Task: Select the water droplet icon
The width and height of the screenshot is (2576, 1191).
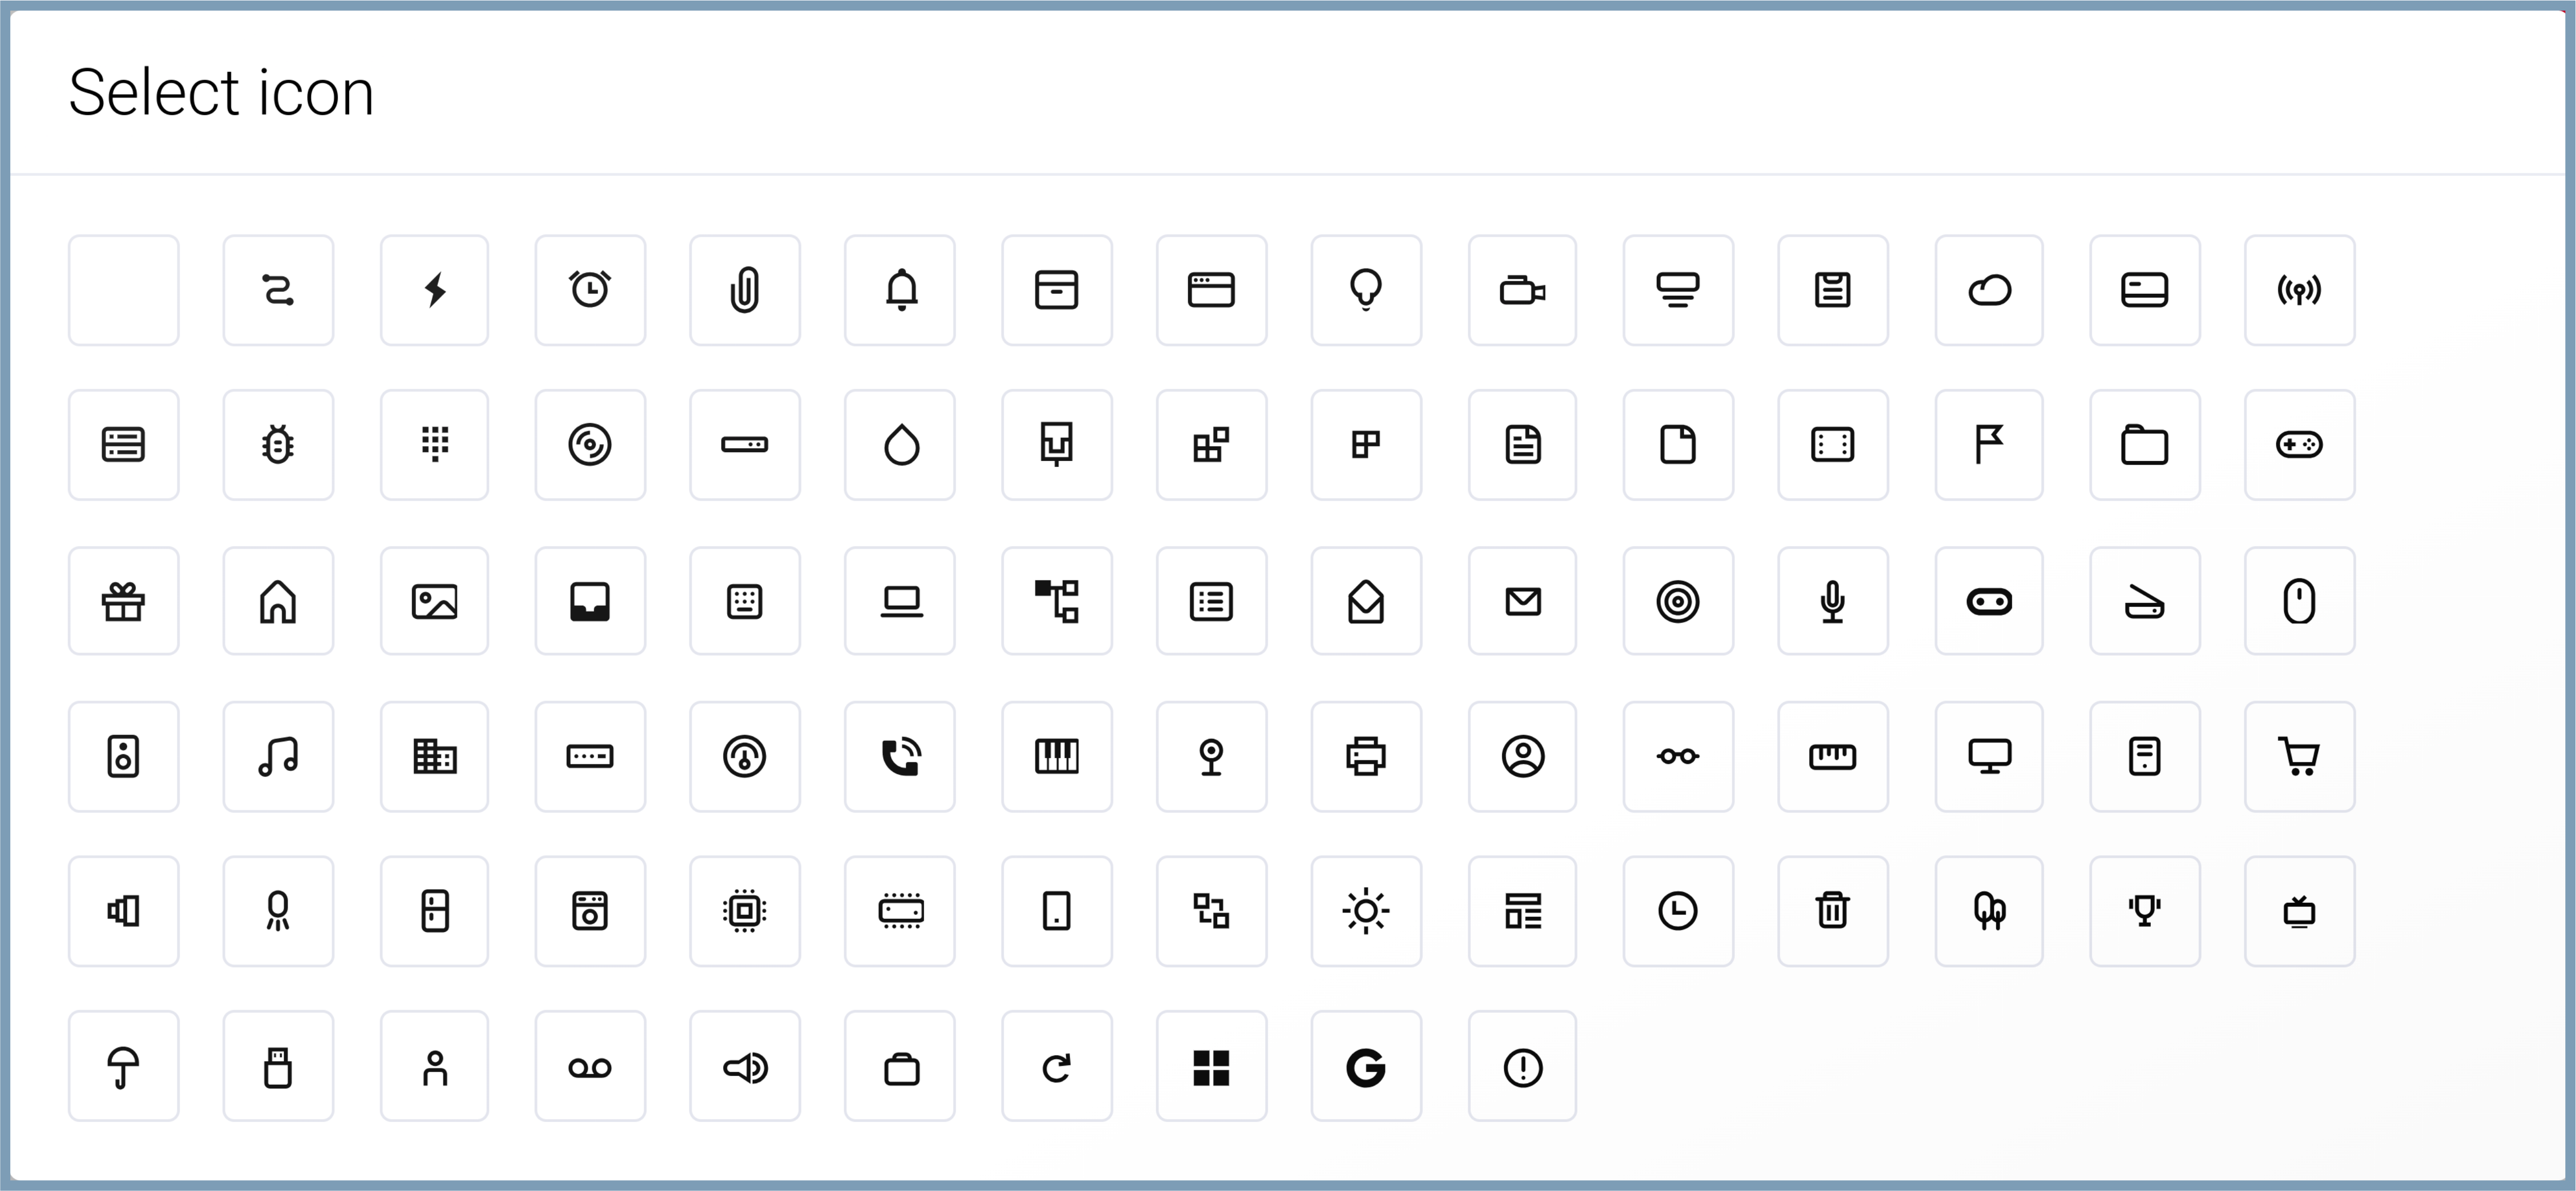Action: (901, 445)
